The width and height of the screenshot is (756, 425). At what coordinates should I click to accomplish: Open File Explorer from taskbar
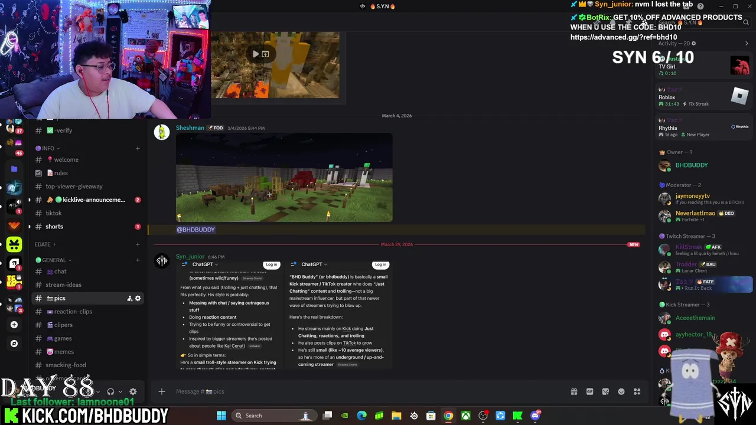tap(396, 416)
